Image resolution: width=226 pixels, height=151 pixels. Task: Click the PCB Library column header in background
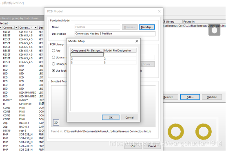(173, 22)
